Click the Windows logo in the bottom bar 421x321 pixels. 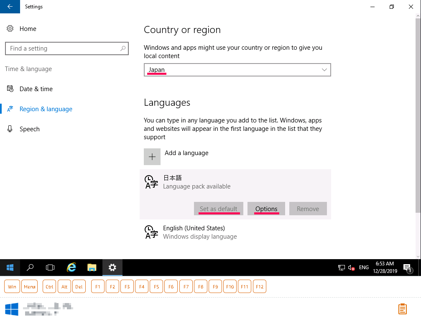12,309
